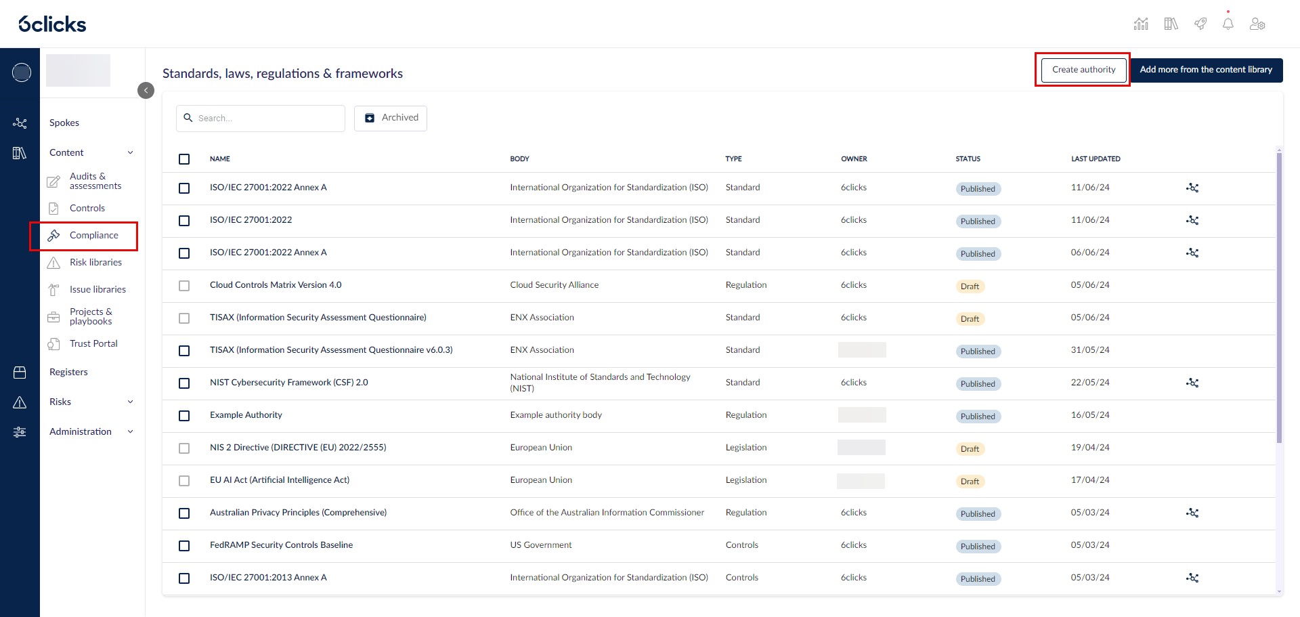Screen dimensions: 1300x617
Task: Check the ISO/IEC 27001:2022 row checkbox
Action: (x=184, y=221)
